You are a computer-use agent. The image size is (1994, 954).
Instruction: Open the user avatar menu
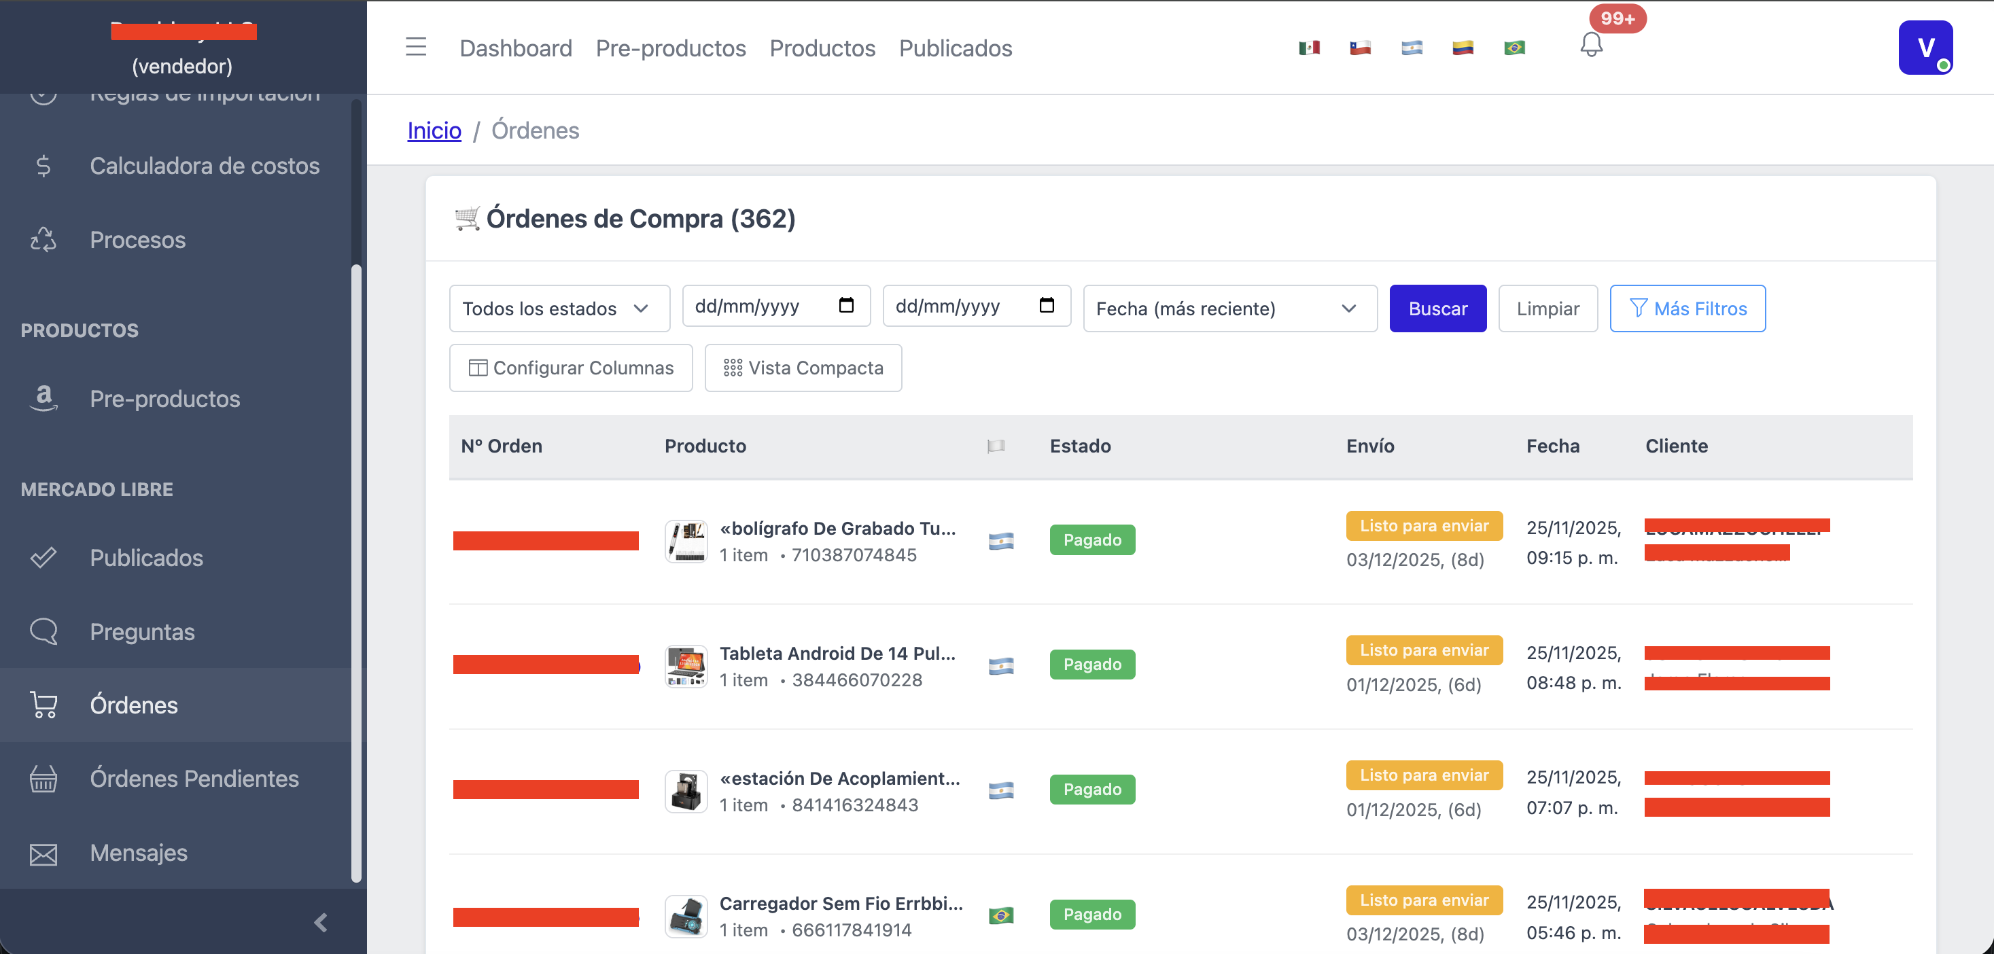click(x=1926, y=47)
